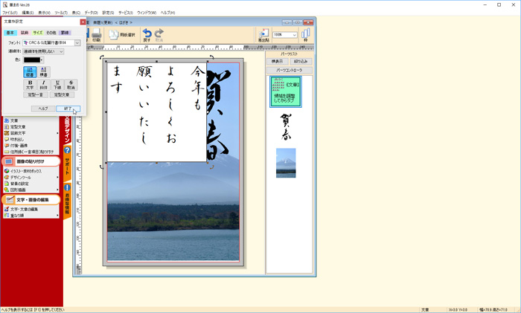Toggle bold (太字) text style
This screenshot has width=521, height=313.
coord(30,85)
